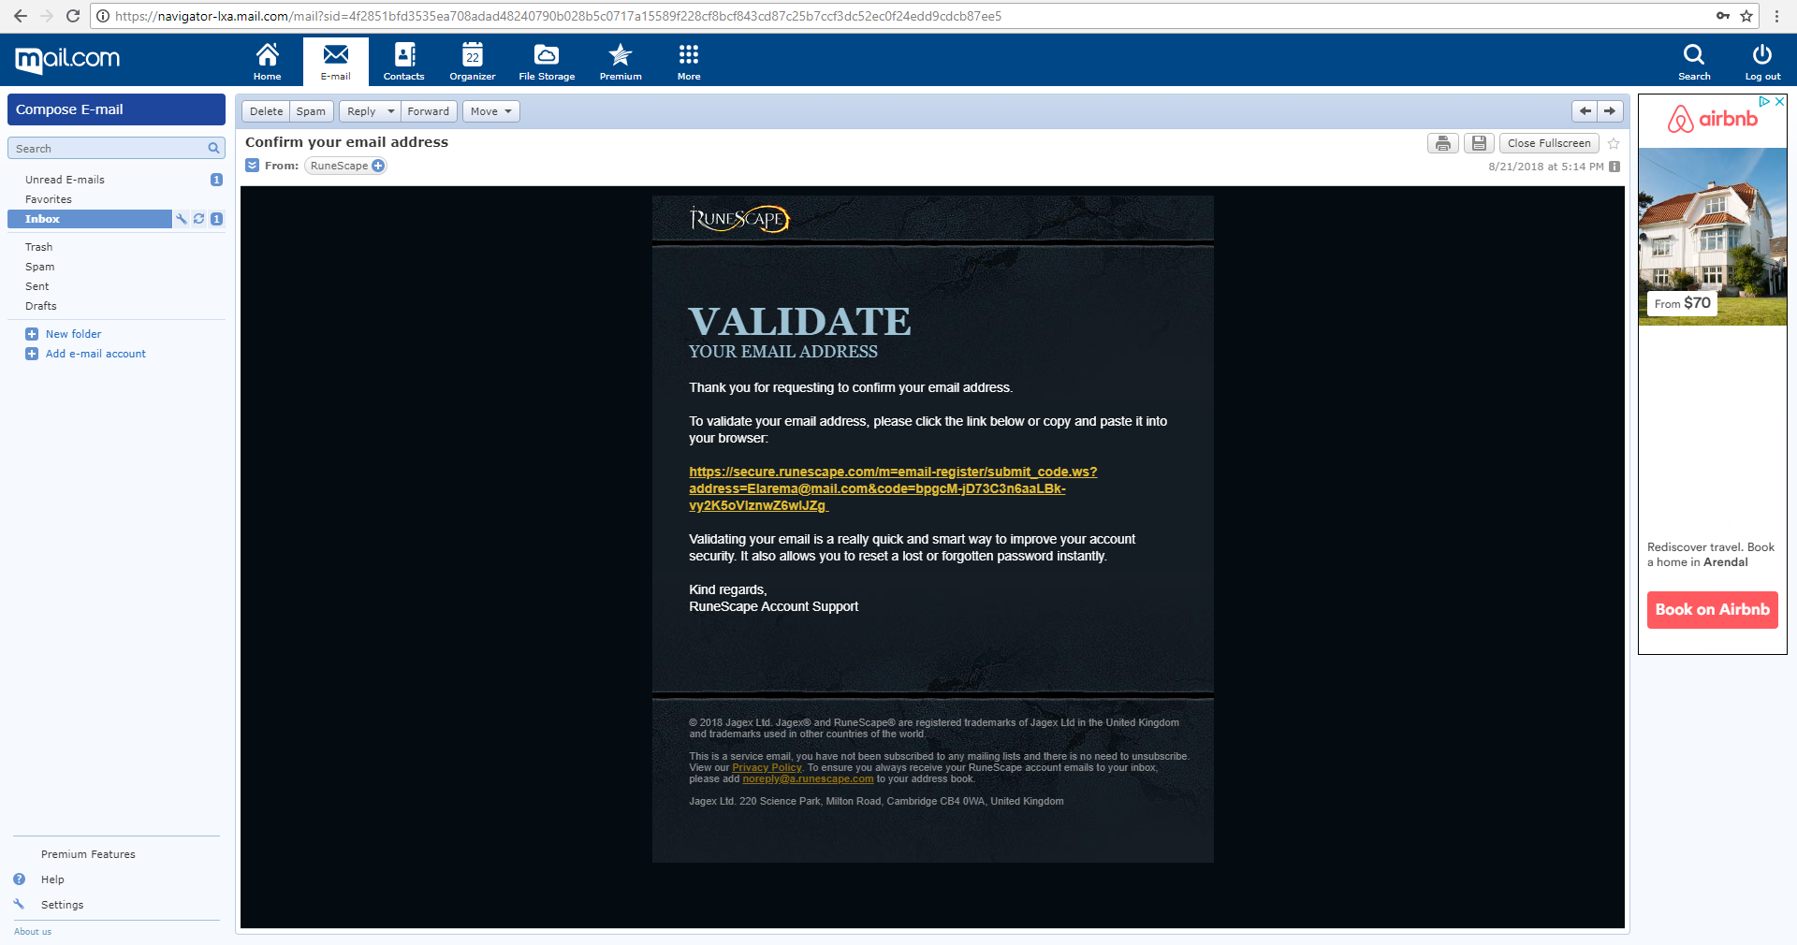Open the Organizer calendar
This screenshot has width=1797, height=945.
tap(473, 62)
